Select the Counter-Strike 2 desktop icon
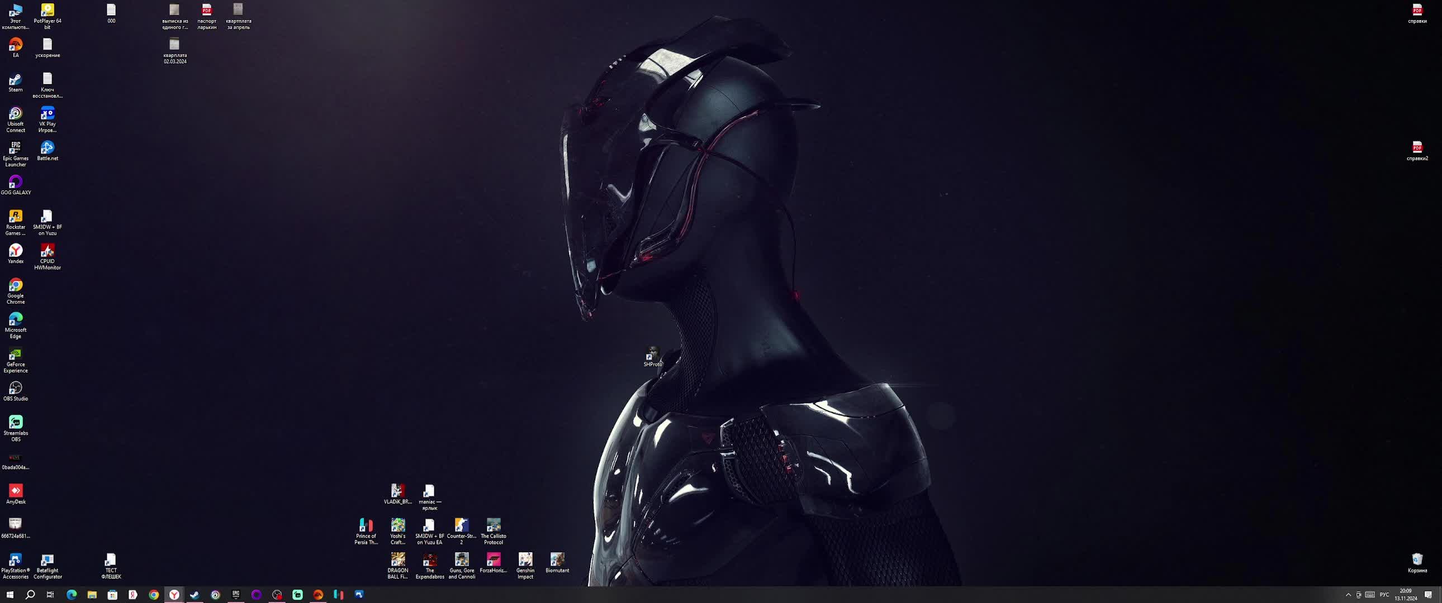 click(x=462, y=532)
